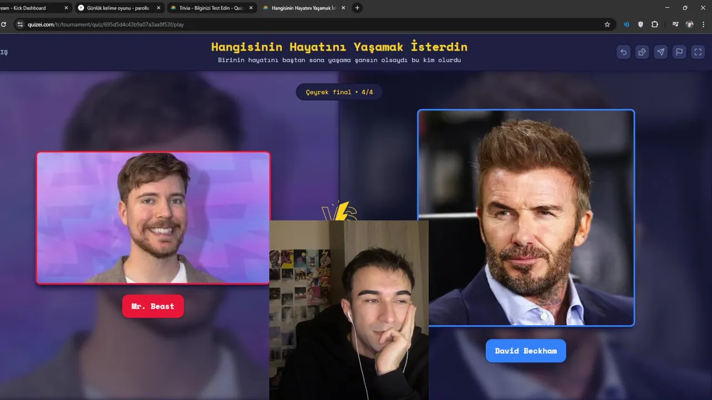Restore down the browser window
Image resolution: width=712 pixels, height=400 pixels.
[x=685, y=8]
